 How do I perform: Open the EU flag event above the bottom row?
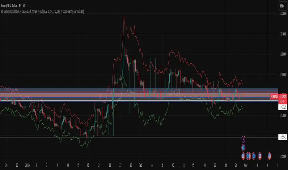243,147
